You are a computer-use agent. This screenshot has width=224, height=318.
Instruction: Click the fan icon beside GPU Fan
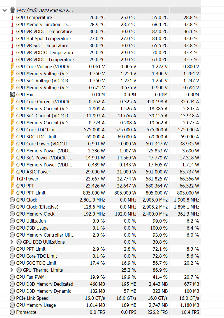[12, 95]
